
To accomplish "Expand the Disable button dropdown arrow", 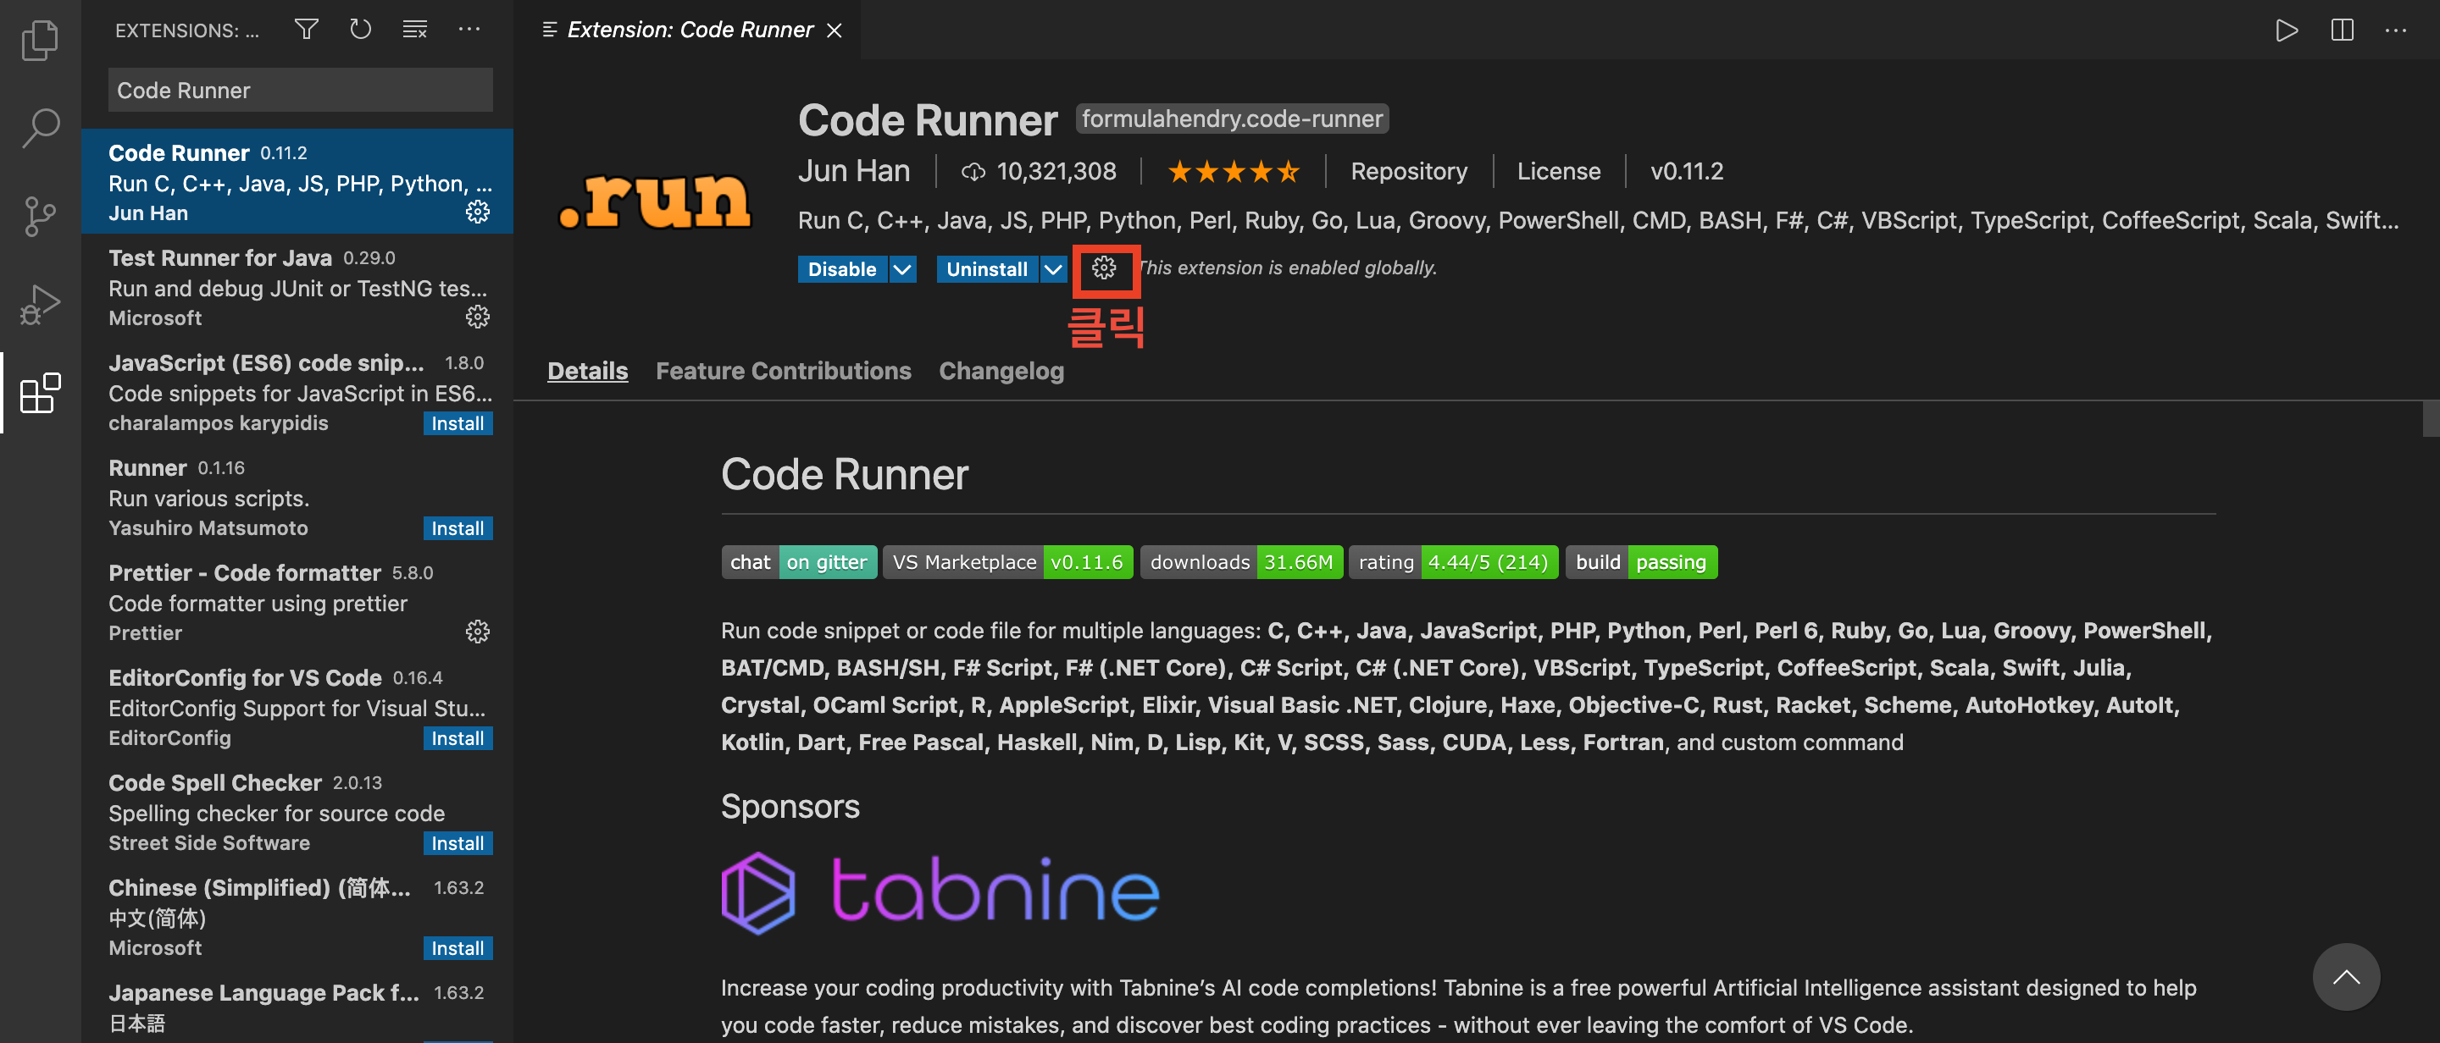I will click(902, 270).
